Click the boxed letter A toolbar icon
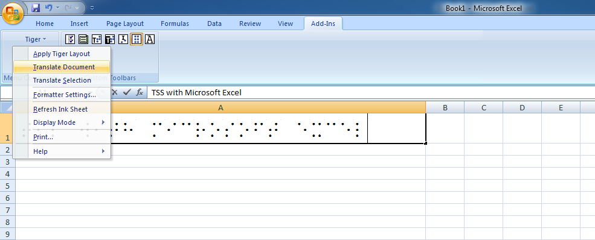Screen dimensions: 595x240 [150, 39]
